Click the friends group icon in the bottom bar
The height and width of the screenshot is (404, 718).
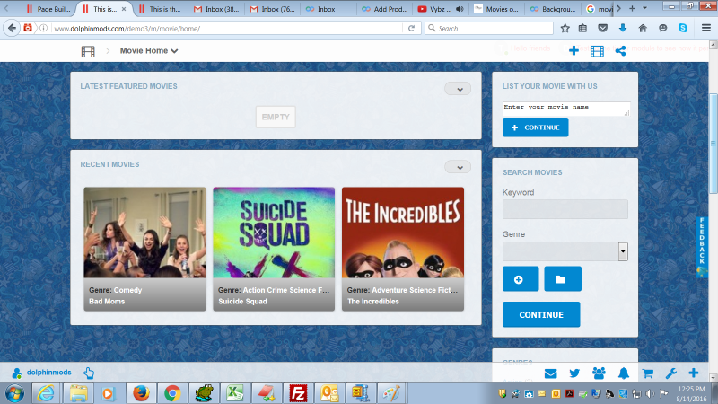(x=599, y=373)
